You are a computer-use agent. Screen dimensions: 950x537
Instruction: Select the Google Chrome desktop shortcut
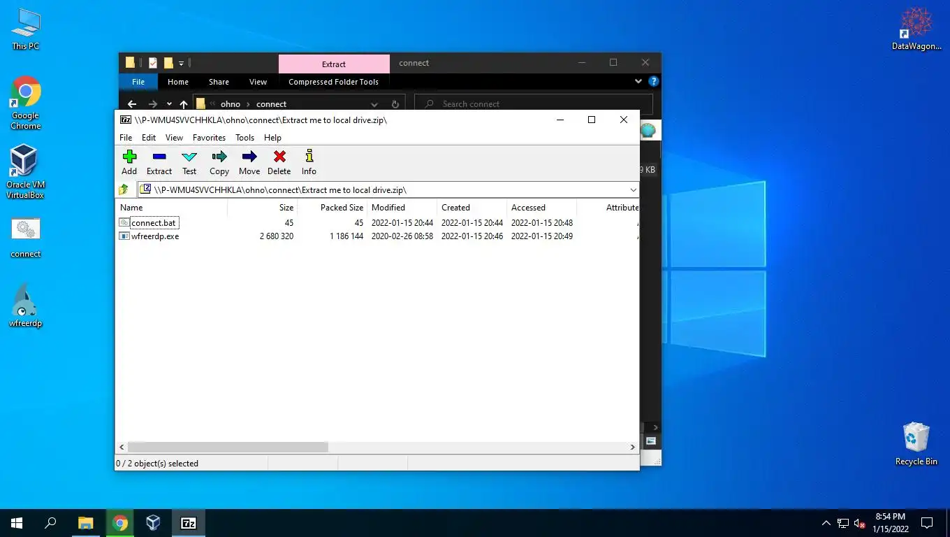pyautogui.click(x=26, y=103)
